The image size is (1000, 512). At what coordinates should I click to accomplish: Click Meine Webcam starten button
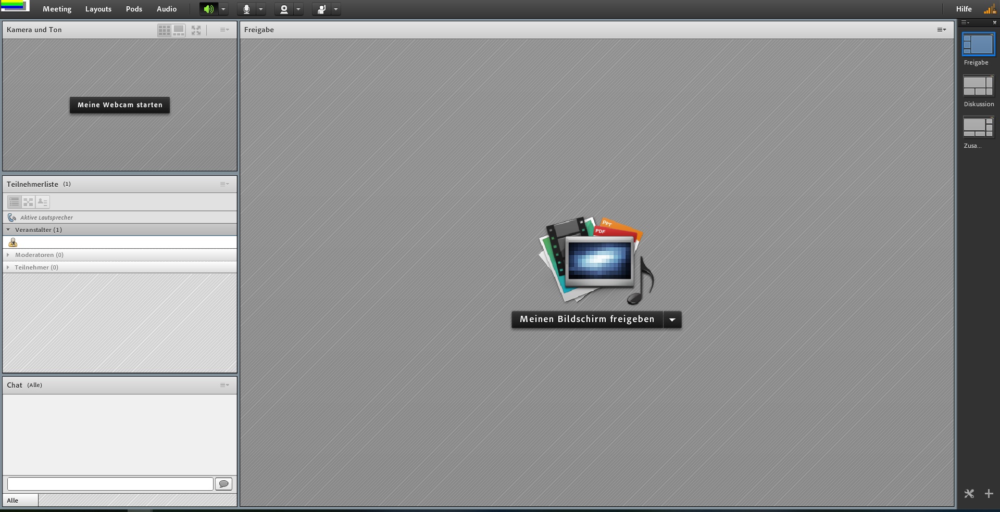(120, 105)
